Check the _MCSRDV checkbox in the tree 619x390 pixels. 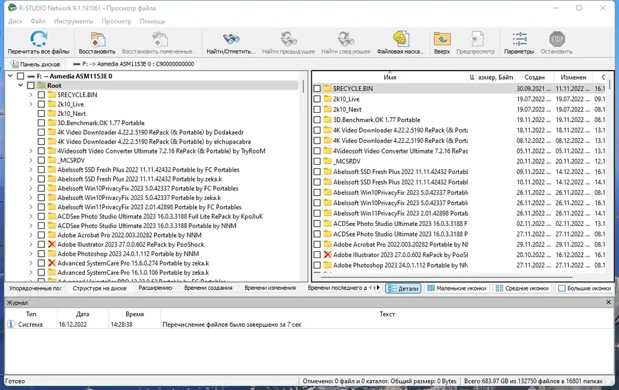(41, 160)
